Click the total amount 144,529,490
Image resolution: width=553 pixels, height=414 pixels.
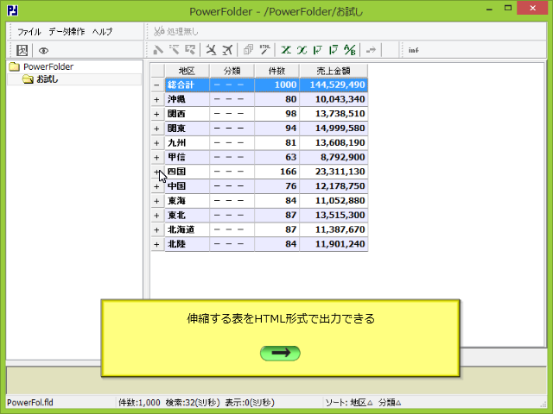[x=334, y=85]
